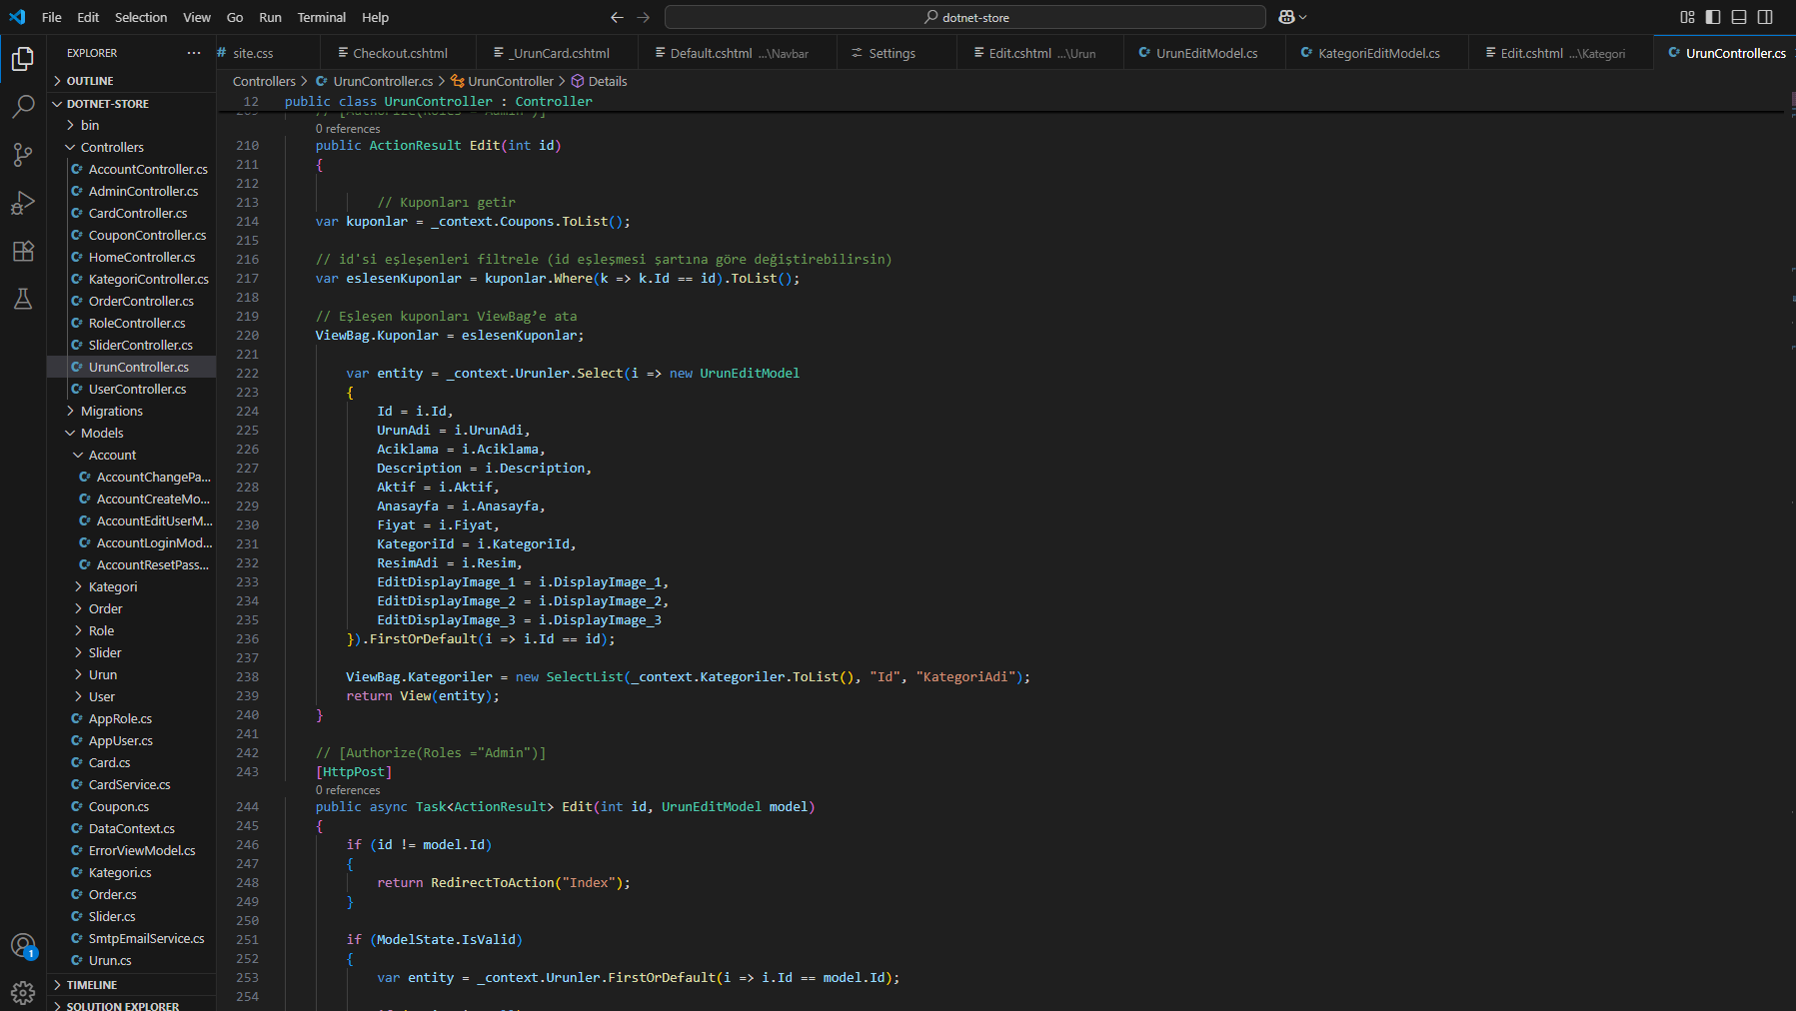Expand the Migrations folder
The image size is (1796, 1011).
pyautogui.click(x=131, y=411)
